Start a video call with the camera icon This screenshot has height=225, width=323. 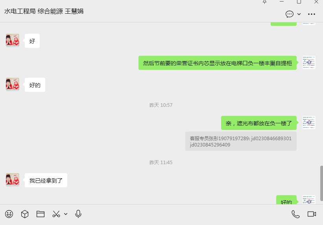click(x=312, y=214)
